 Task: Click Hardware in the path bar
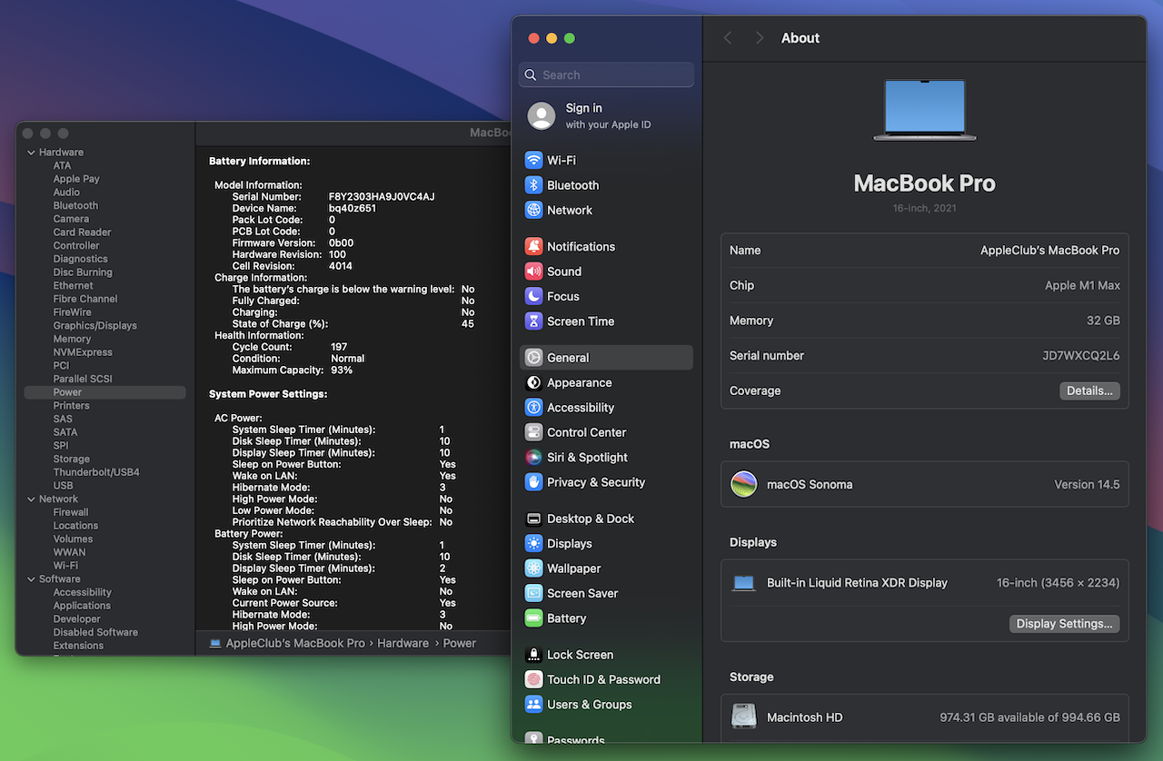coord(403,643)
